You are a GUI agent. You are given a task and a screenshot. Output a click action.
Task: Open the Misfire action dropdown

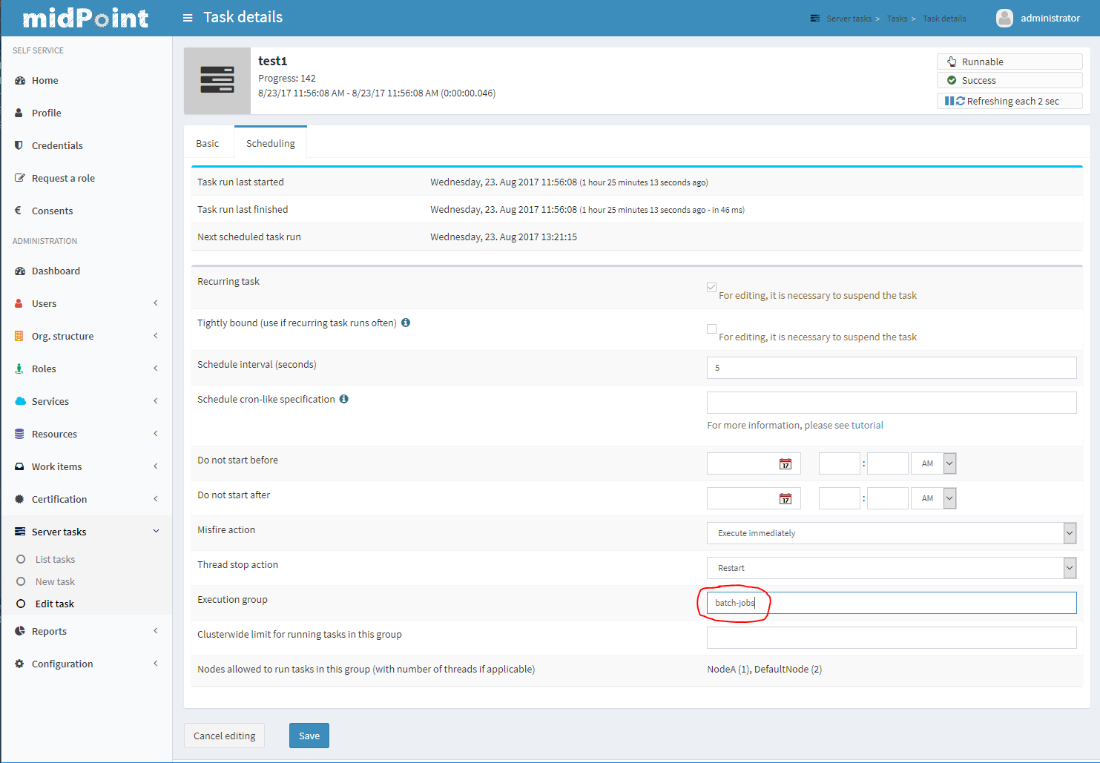(891, 533)
